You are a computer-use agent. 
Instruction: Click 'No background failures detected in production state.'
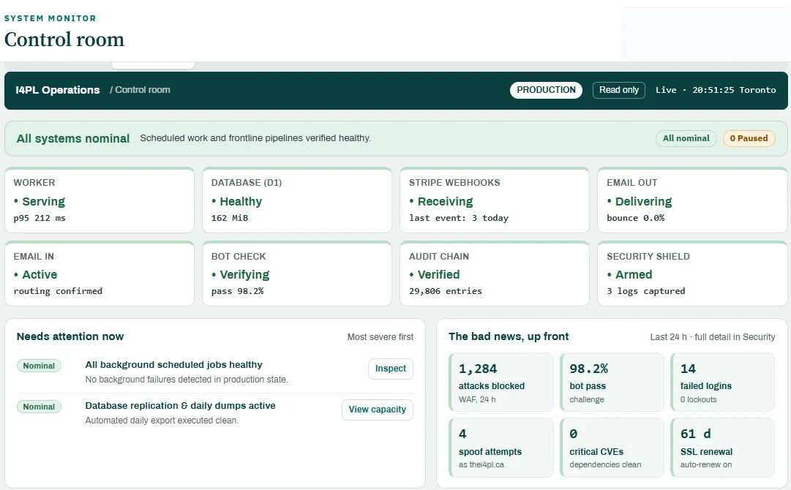pos(187,379)
